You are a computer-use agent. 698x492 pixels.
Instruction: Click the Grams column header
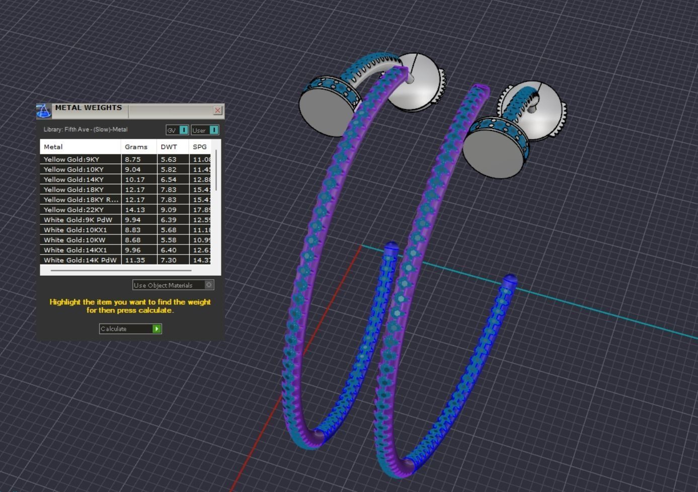(139, 147)
